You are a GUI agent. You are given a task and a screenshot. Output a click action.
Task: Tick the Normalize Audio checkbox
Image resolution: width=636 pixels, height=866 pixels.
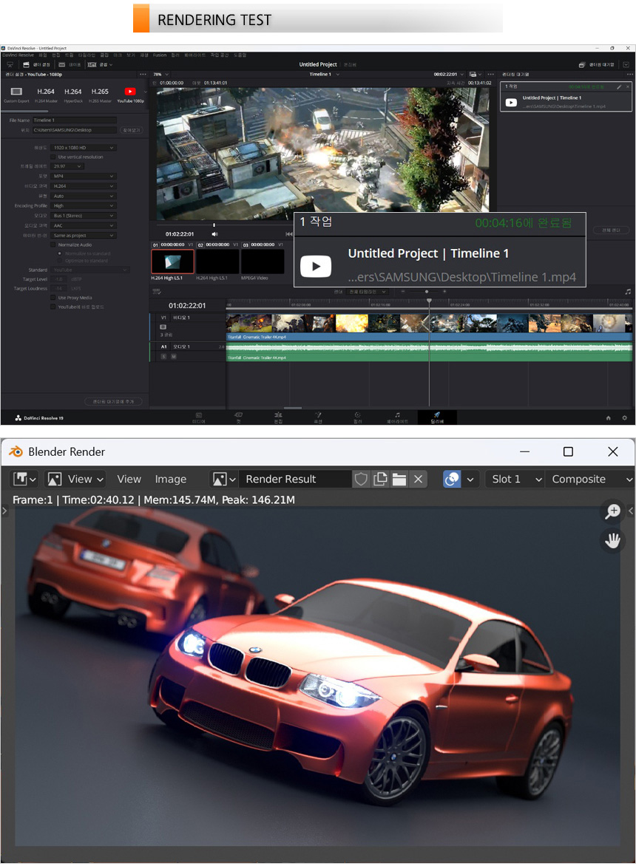53,245
